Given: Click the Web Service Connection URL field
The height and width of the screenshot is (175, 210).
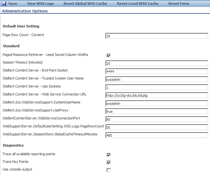Looking at the screenshot, I should click(x=157, y=95).
